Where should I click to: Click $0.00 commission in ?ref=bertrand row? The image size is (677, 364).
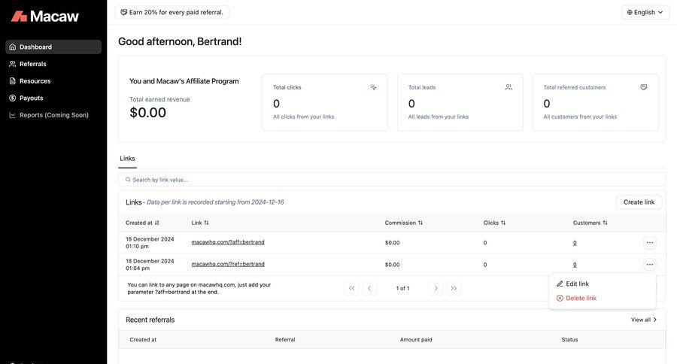pyautogui.click(x=393, y=265)
